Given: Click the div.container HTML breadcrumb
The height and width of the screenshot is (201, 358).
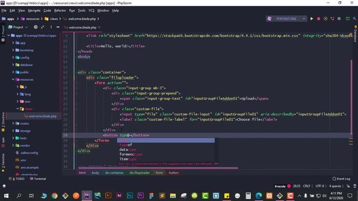Looking at the screenshot, I should click(x=114, y=173).
